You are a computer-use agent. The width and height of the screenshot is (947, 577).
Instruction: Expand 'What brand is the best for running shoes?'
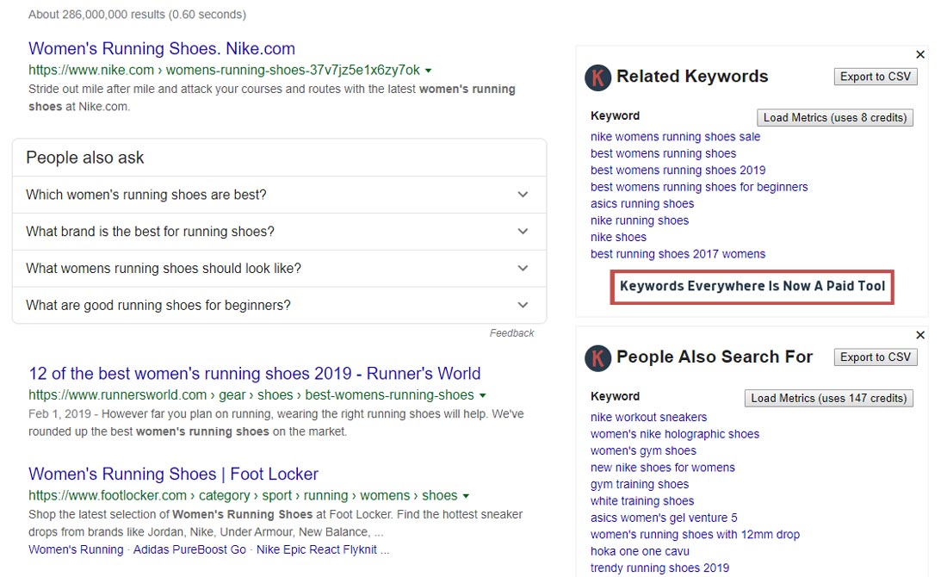click(279, 232)
